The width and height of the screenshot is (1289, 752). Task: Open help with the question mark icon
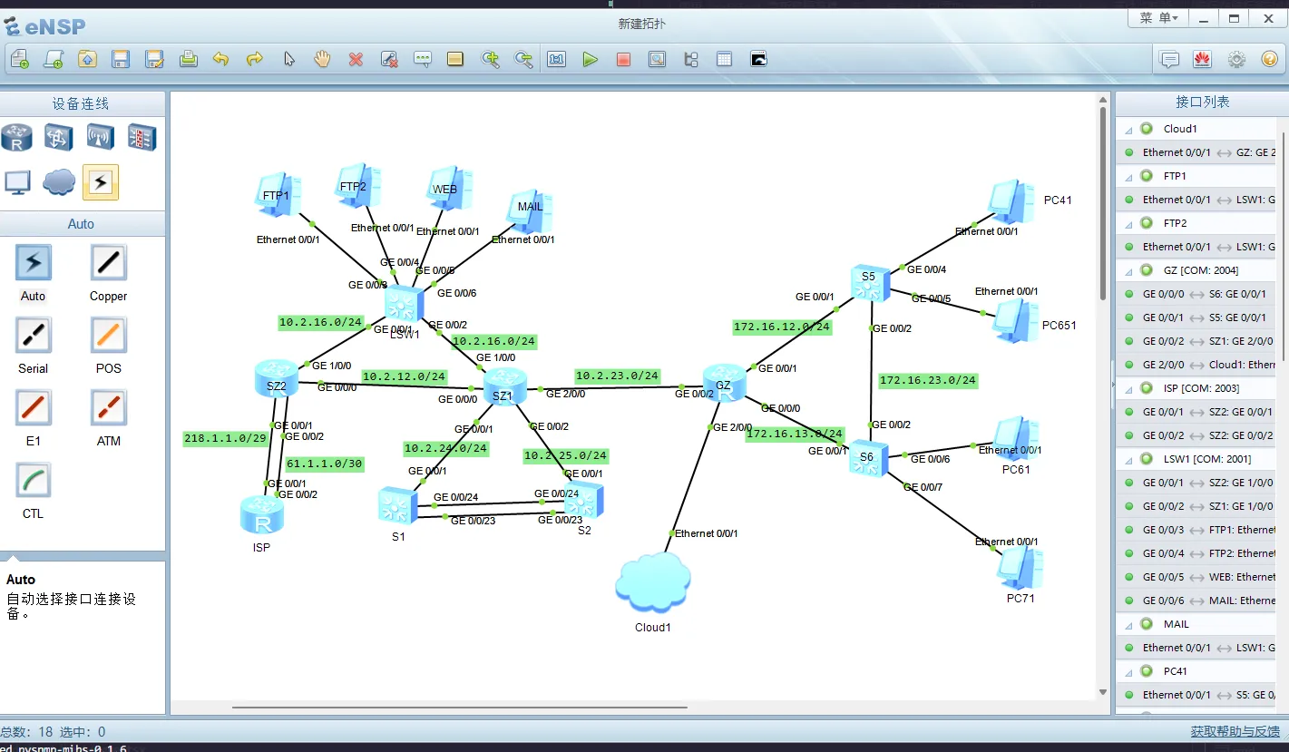1270,60
